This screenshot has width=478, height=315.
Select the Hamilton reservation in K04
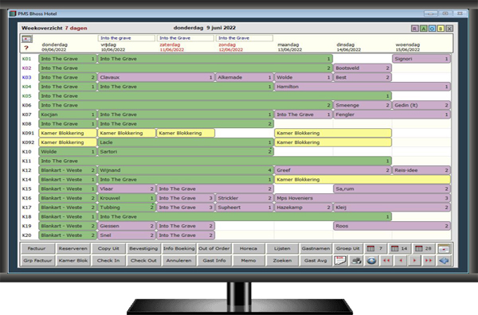[x=362, y=87]
